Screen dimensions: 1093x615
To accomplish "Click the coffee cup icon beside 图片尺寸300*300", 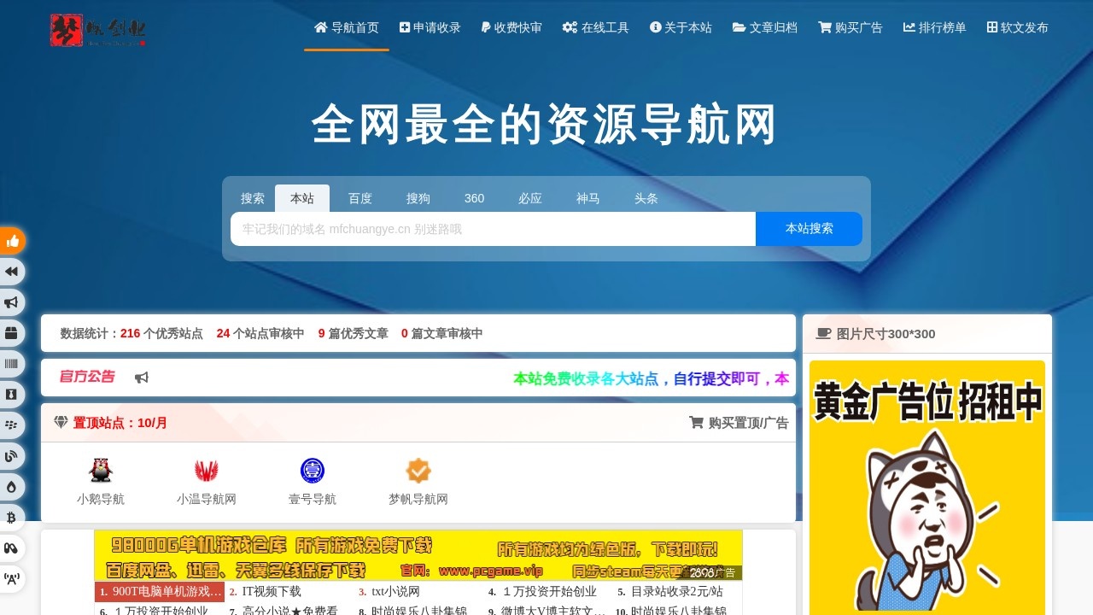I will [823, 333].
